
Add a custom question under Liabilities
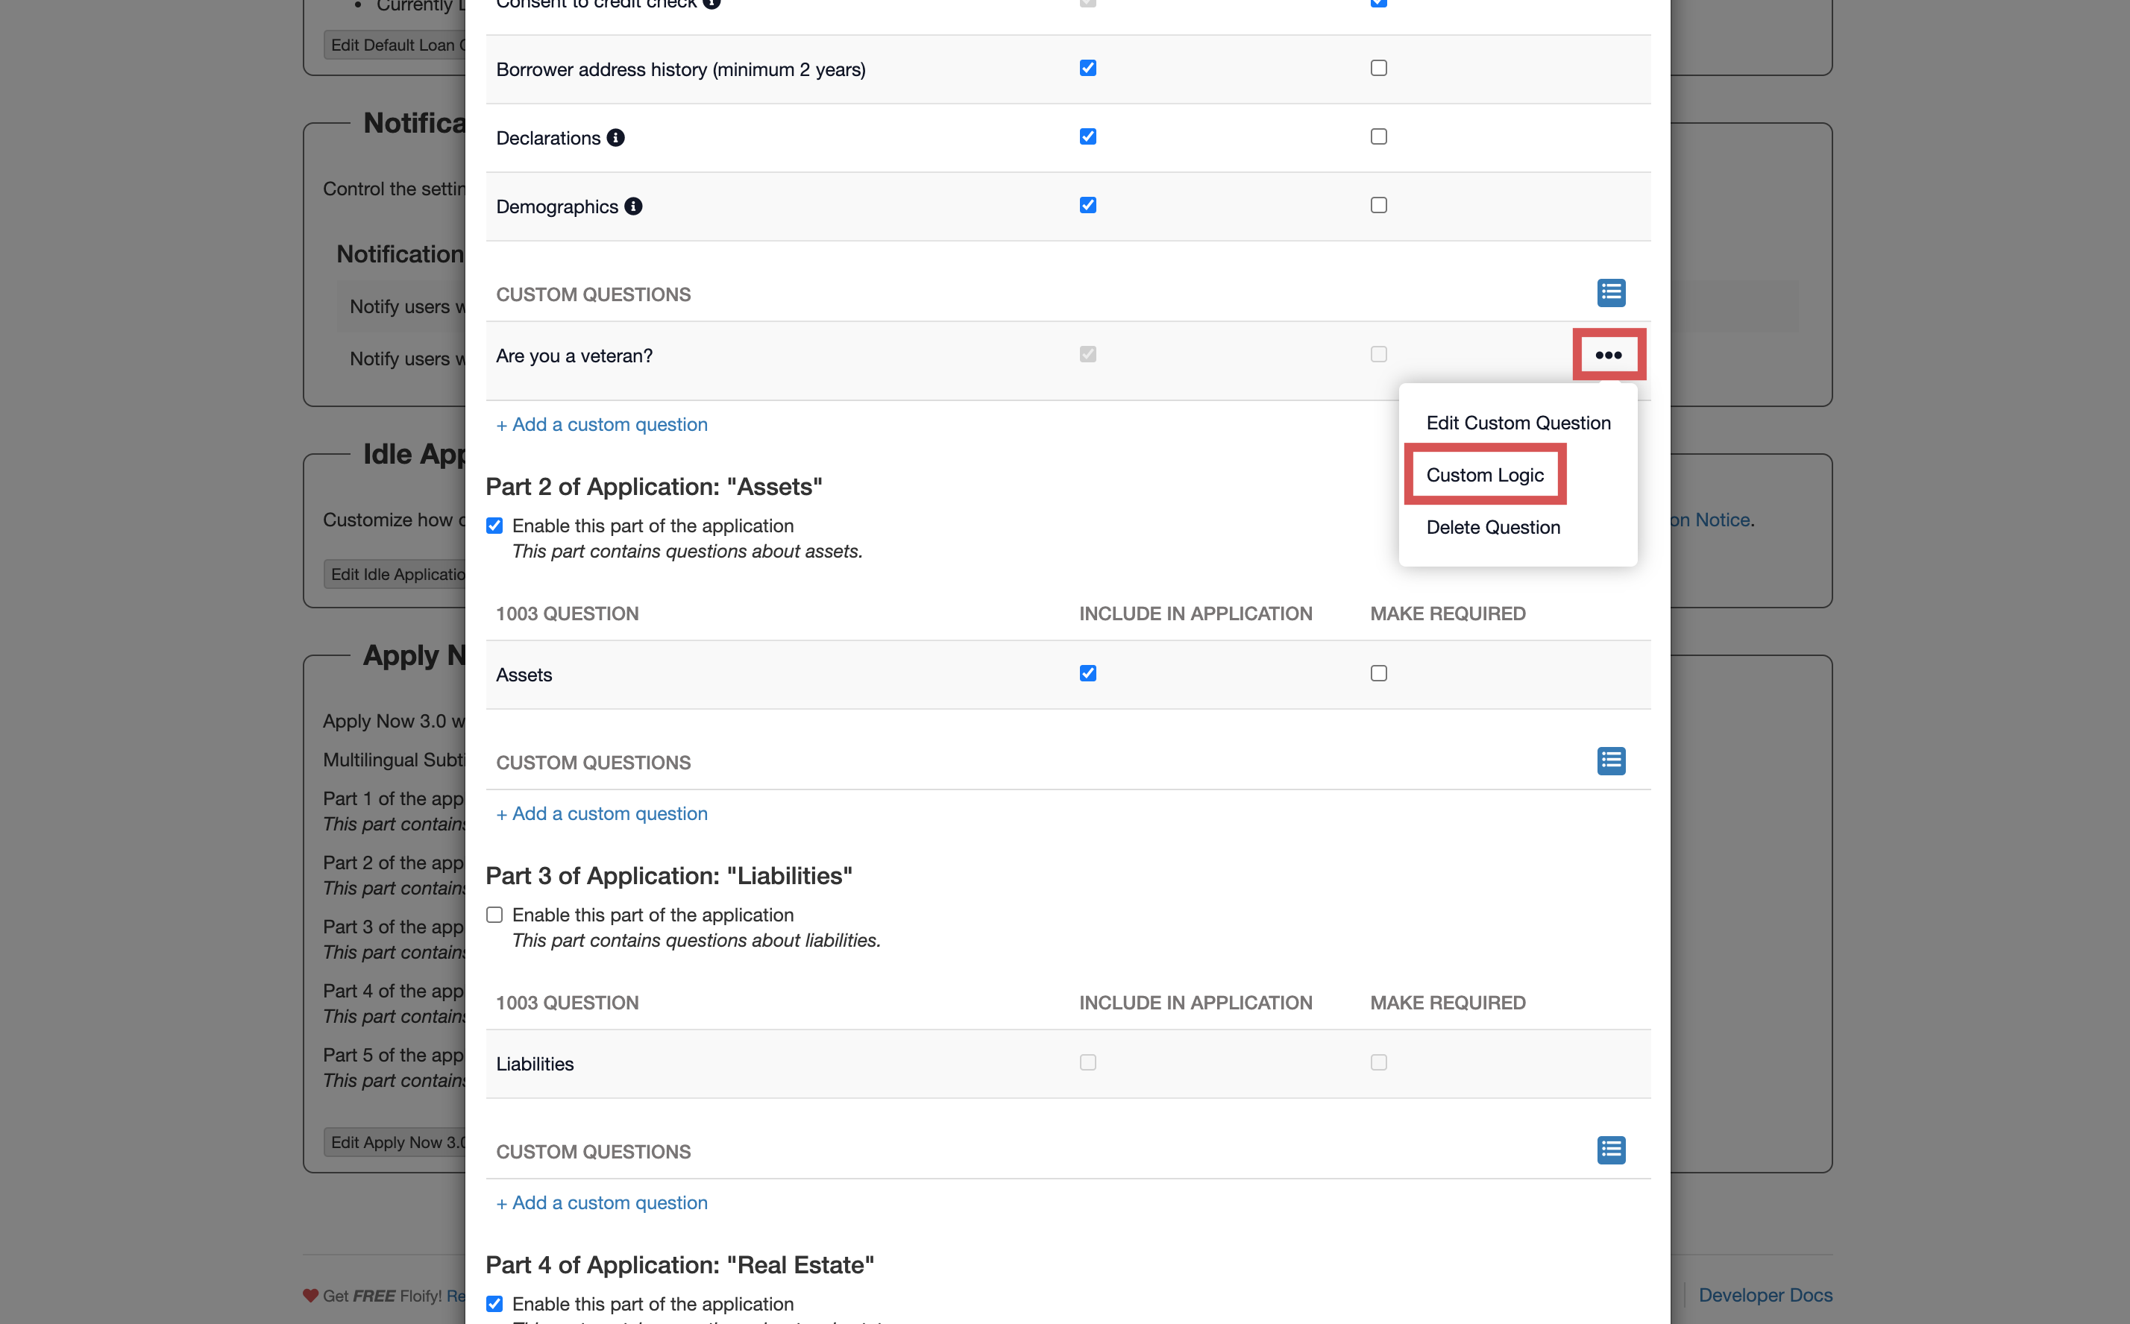click(602, 1203)
